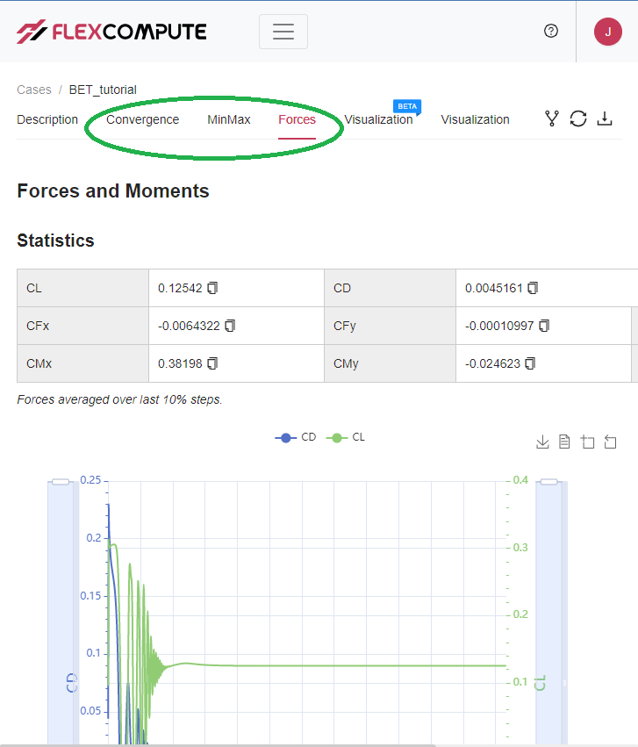This screenshot has width=638, height=747.
Task: Open the help question mark icon
Action: click(551, 31)
